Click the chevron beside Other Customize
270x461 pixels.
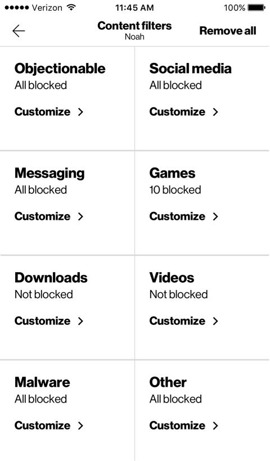pyautogui.click(x=215, y=426)
